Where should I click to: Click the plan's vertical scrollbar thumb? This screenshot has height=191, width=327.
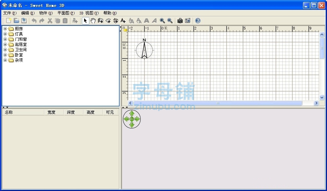coord(322,48)
